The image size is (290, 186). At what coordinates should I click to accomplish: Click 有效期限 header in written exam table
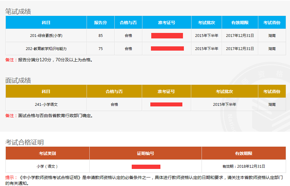[x=240, y=23]
